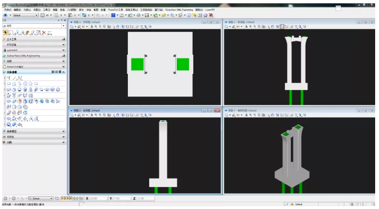Click Fit View icon in View 1 toolbar

point(109,26)
